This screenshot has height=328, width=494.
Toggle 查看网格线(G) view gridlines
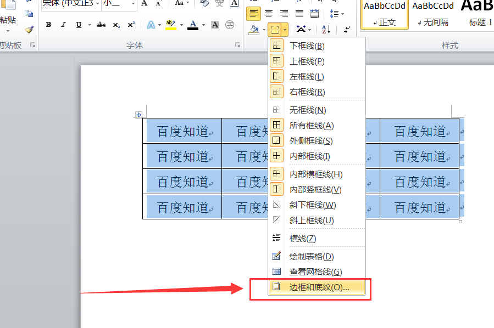click(317, 272)
